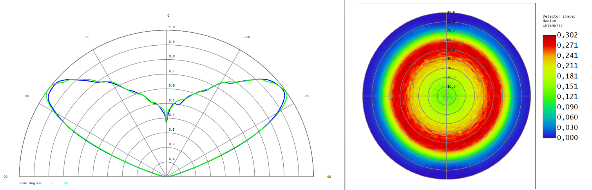Click the '0' angle label atop the polar plot

pyautogui.click(x=168, y=16)
